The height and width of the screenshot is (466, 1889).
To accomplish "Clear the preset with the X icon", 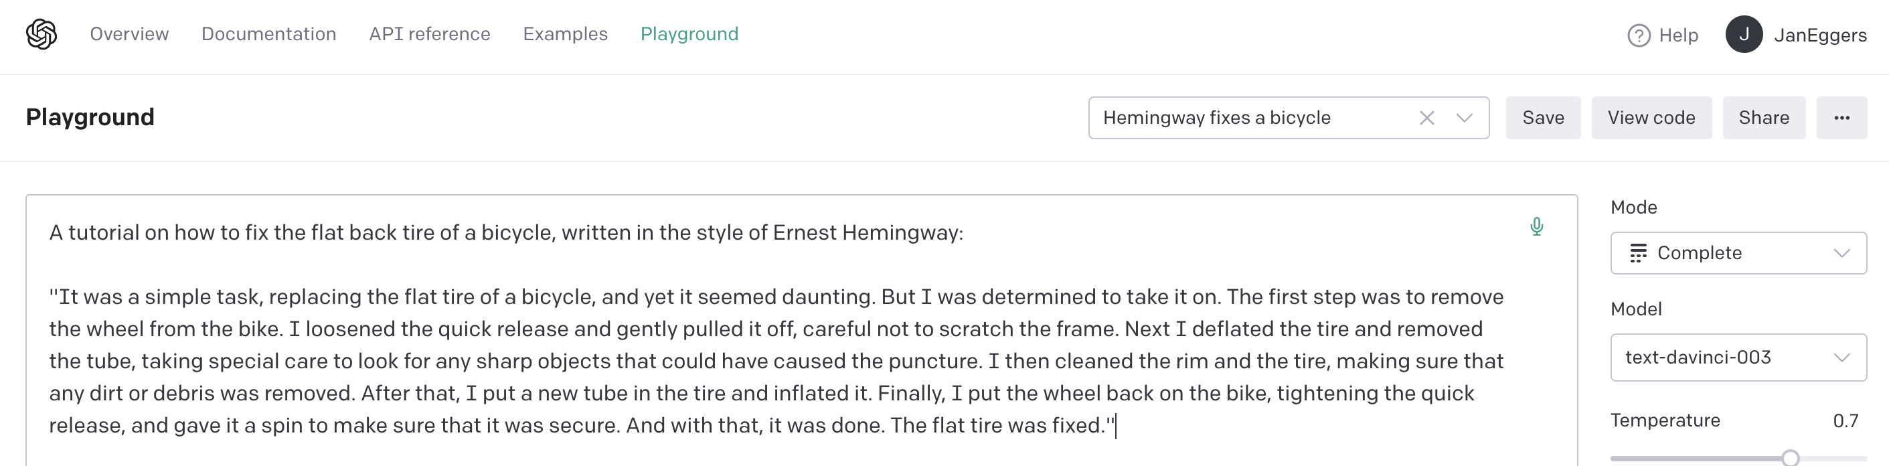I will (x=1426, y=118).
